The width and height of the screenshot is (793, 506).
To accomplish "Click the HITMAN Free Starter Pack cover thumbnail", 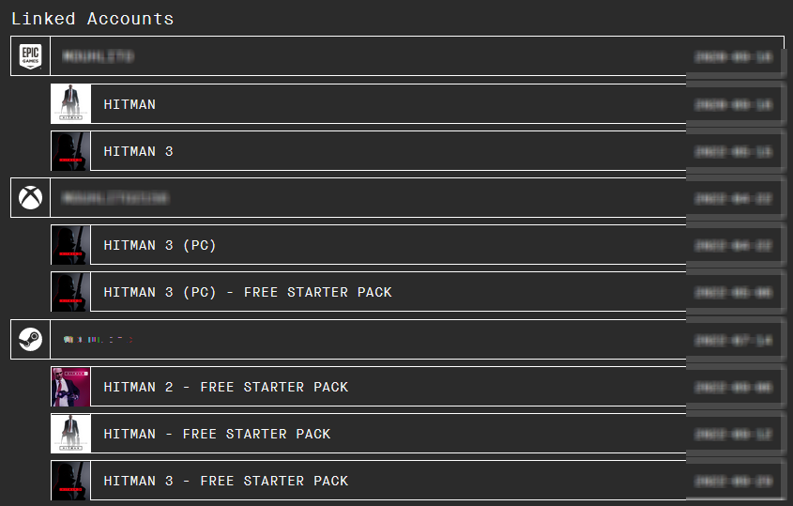I will click(70, 434).
